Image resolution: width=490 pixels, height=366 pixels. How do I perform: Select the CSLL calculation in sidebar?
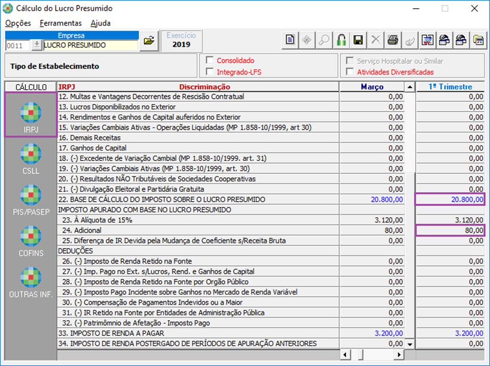[31, 159]
